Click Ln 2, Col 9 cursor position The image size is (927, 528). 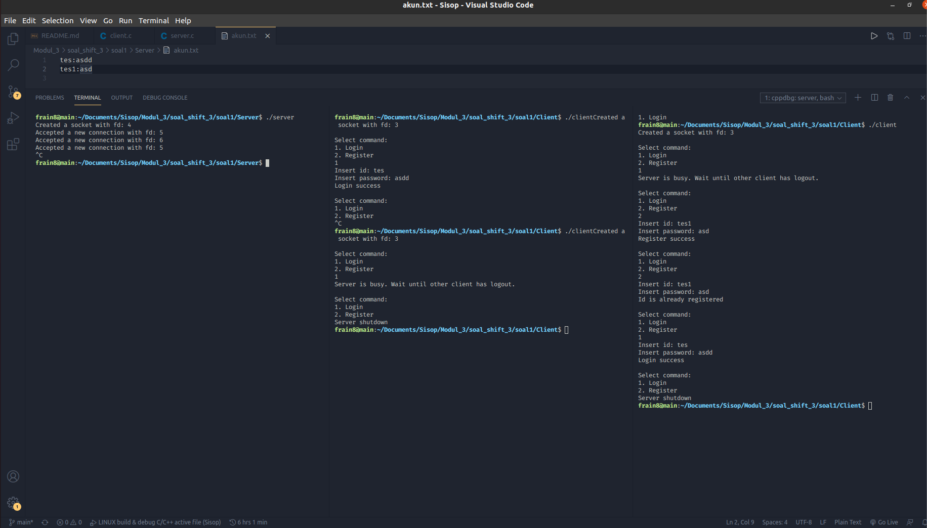click(x=740, y=522)
